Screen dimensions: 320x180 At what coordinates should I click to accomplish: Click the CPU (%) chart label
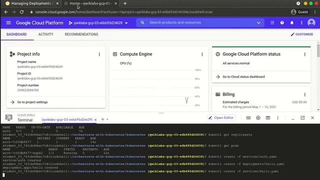[125, 63]
